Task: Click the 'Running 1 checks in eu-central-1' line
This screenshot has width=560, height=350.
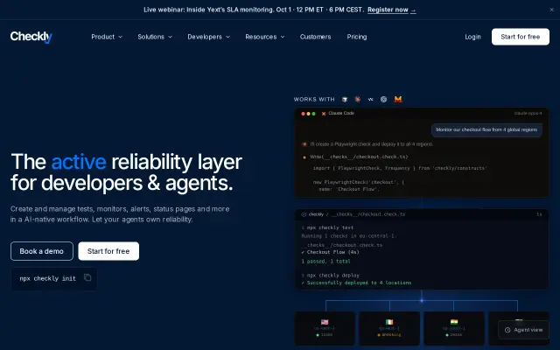Action: 349,236
